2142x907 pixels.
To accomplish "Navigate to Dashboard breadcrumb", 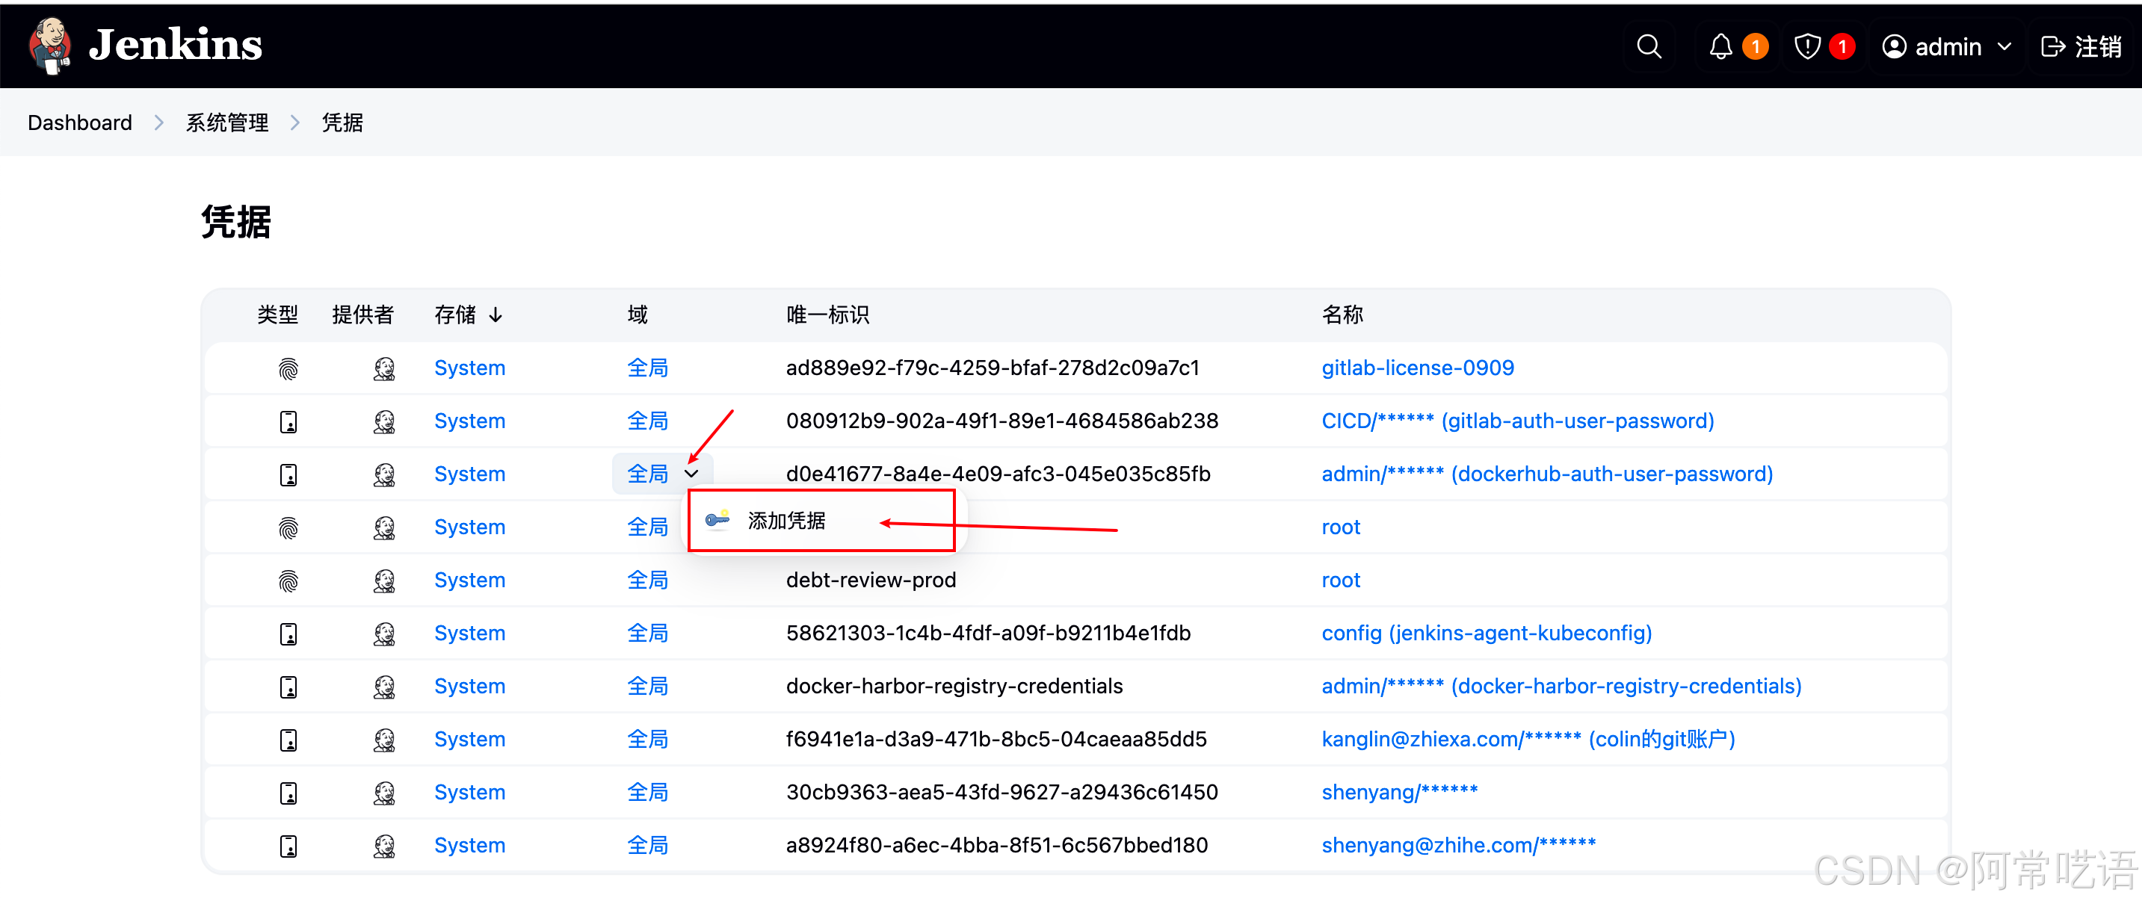I will point(79,123).
